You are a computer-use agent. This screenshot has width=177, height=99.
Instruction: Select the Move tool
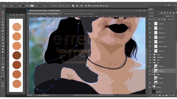click(3, 13)
